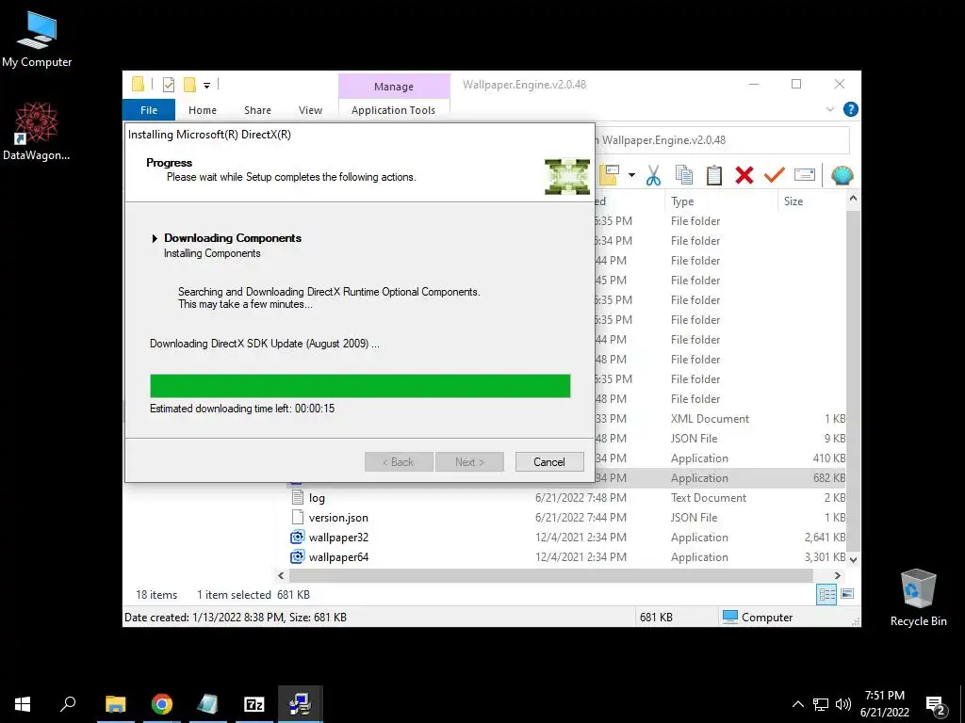Click the 'XML Document' type cell

[710, 419]
